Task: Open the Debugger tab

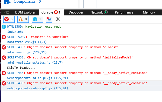Action: (x=76, y=12)
